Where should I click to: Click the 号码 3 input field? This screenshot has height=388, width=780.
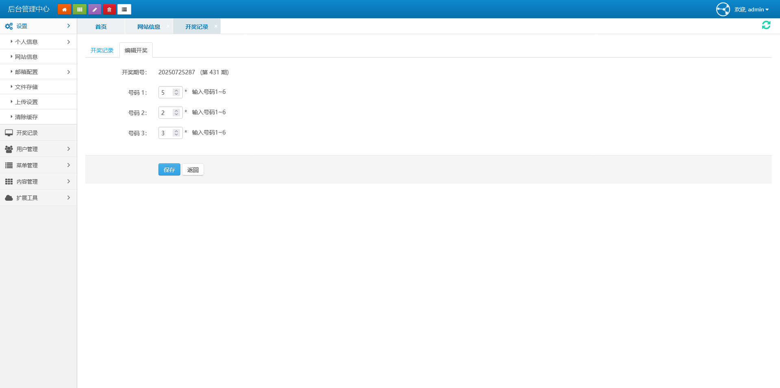[170, 133]
